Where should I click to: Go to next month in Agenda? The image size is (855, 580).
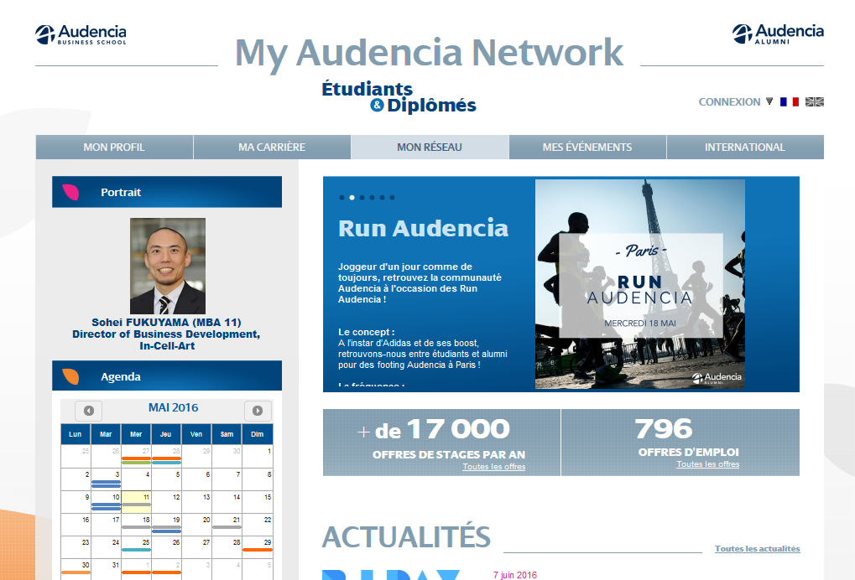point(258,411)
